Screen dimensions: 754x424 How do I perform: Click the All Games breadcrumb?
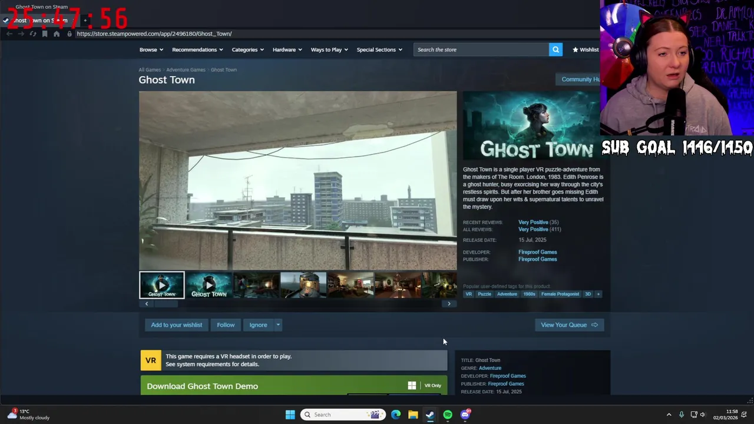pyautogui.click(x=150, y=69)
